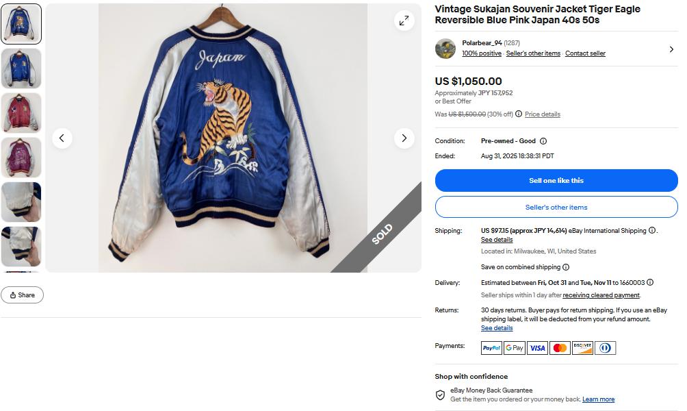This screenshot has width=687, height=411.
Task: Click the Sell one like this button
Action: point(556,181)
